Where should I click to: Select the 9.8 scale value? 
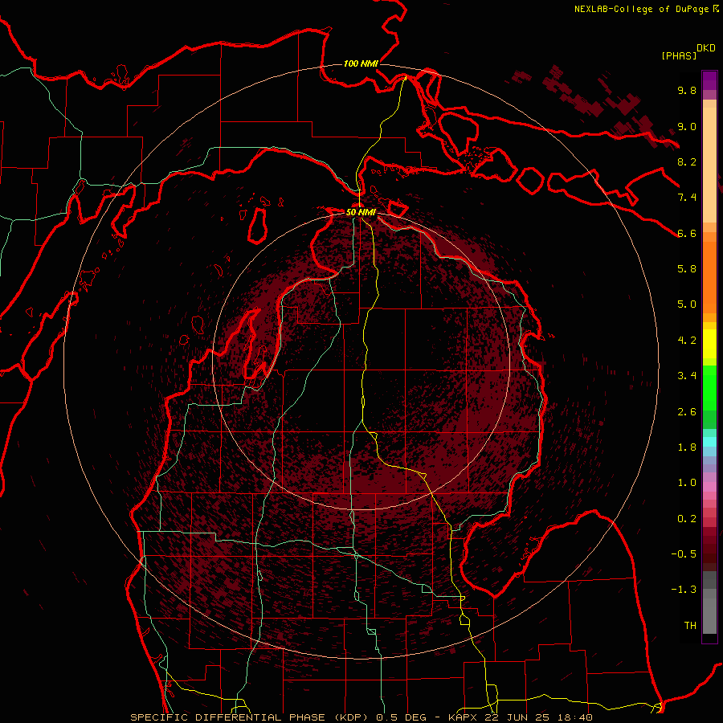click(687, 90)
